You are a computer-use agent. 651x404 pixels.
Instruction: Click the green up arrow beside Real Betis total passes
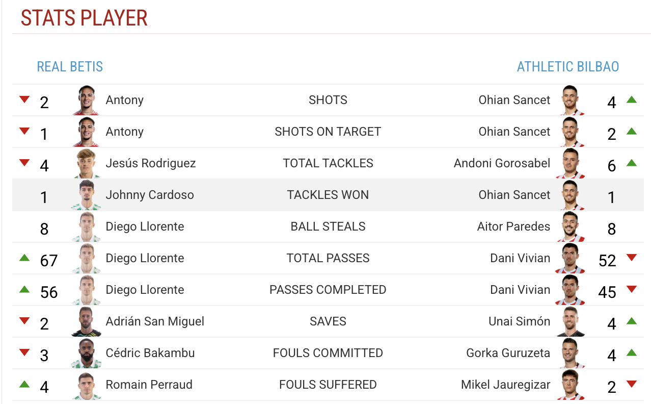[x=24, y=258]
